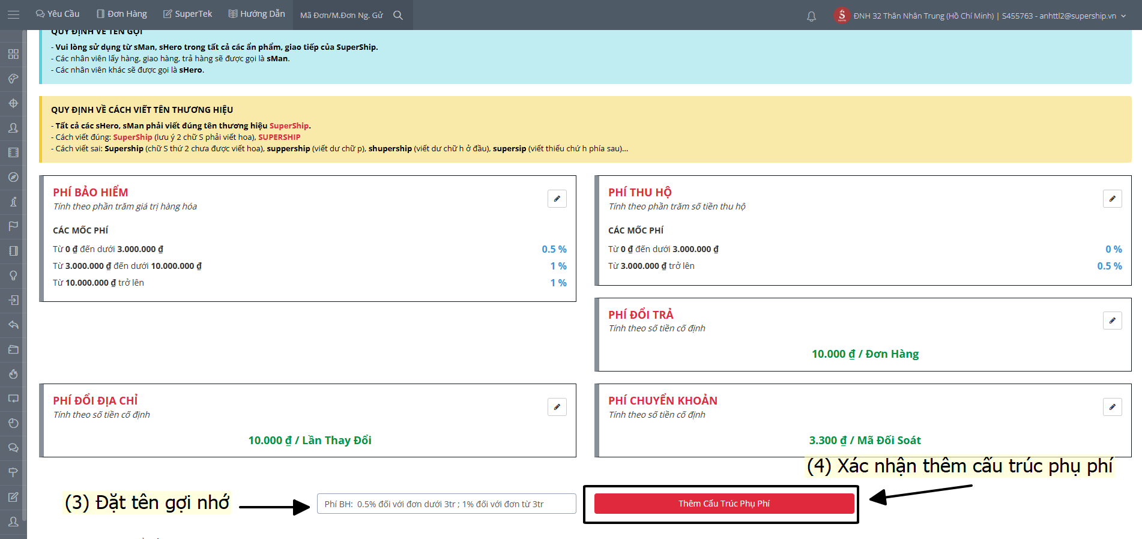This screenshot has width=1142, height=539.
Task: Open the palette sidebar icon
Action: pyautogui.click(x=13, y=79)
